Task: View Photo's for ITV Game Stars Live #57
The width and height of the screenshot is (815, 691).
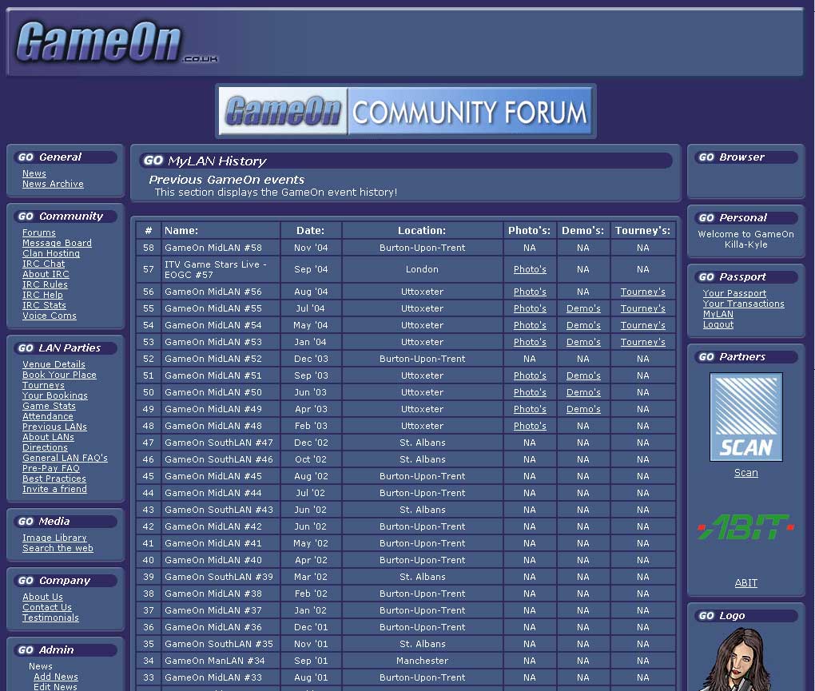Action: pyautogui.click(x=530, y=270)
